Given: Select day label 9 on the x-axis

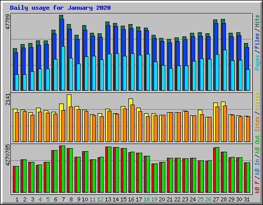Looking at the screenshot, I should [79, 199].
